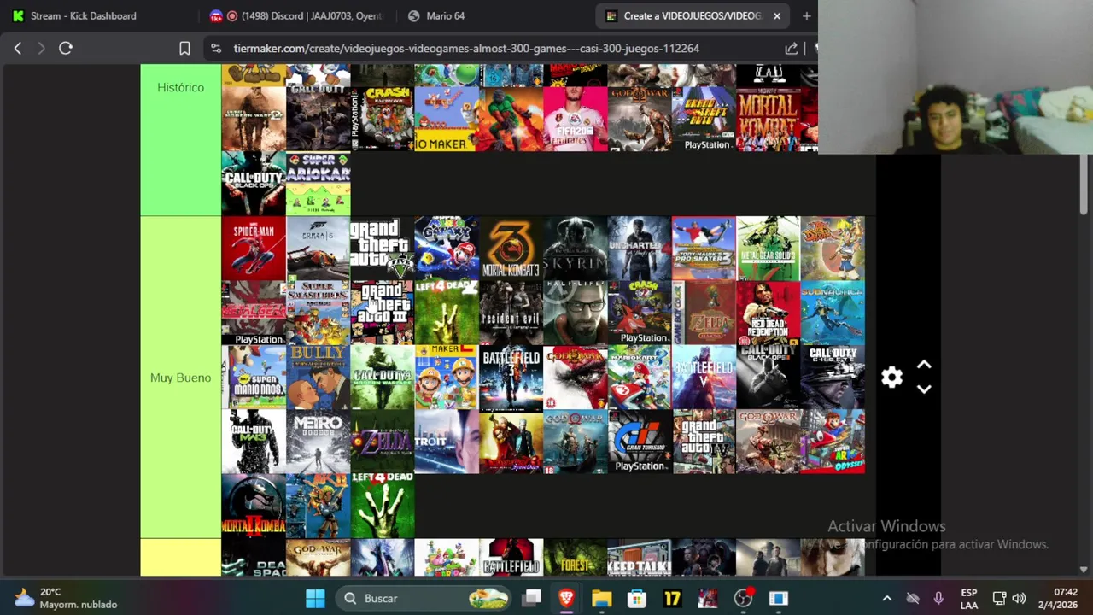Click the page vertical scrollbar thumb

(1084, 184)
